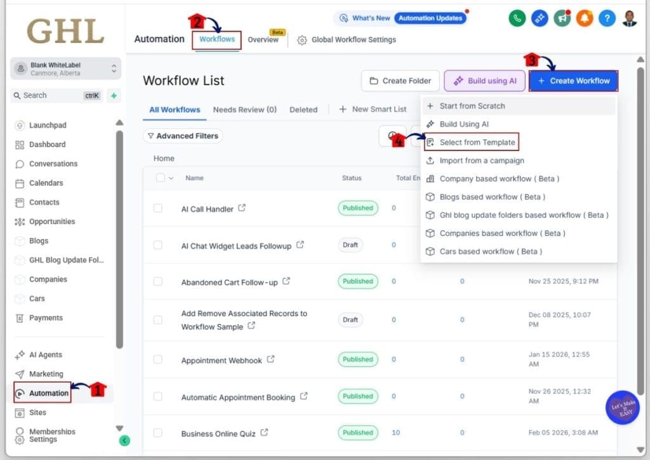
Task: Switch to the Needs Review tab
Action: click(x=244, y=109)
